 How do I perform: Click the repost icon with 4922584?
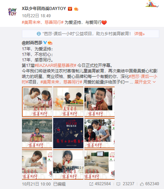pyautogui.click(x=91, y=184)
